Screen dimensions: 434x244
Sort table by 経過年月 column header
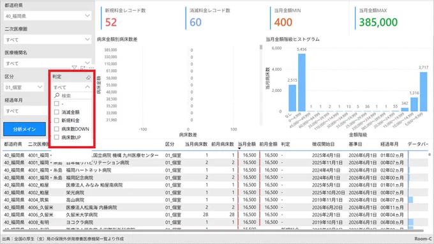coord(389,144)
